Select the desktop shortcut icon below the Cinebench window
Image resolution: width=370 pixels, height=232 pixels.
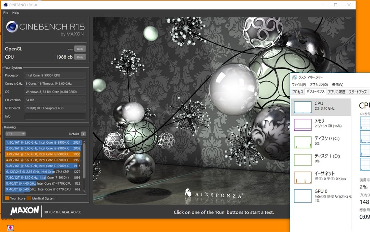pos(10,228)
